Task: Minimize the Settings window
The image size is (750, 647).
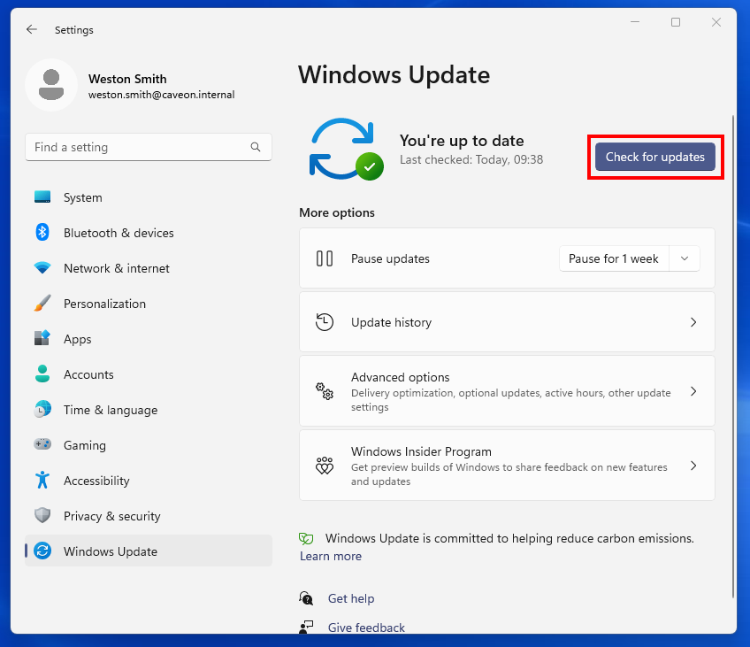Action: 635,22
